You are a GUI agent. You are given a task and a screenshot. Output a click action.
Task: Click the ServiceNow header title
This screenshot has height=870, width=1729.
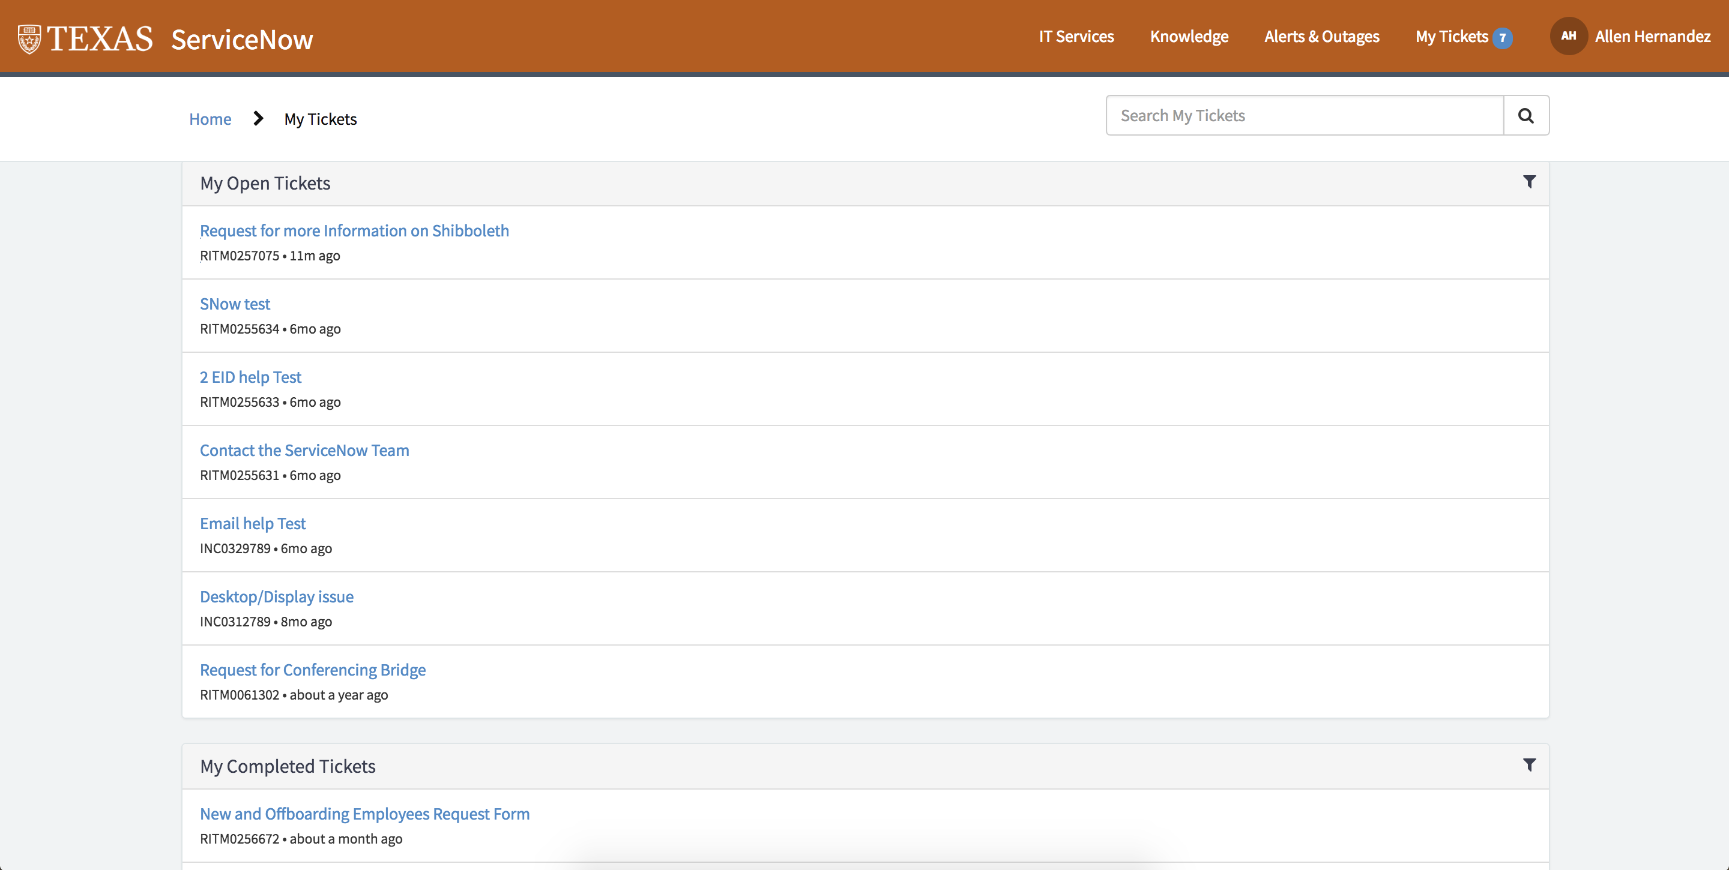(243, 40)
